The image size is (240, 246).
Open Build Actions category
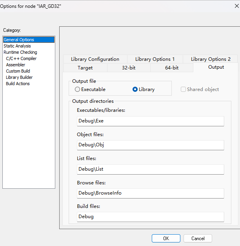tap(18, 84)
